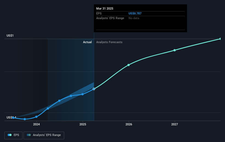This screenshot has height=142, width=225.
Task: Click the 2025 x-axis label
Action: click(83, 125)
